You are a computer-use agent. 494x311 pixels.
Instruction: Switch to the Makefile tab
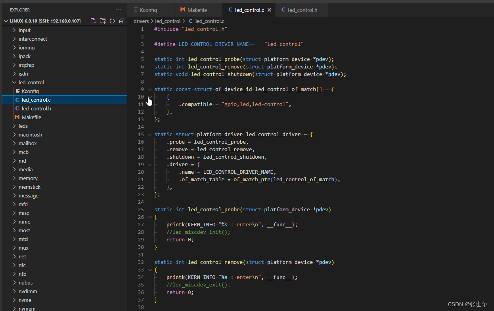(199, 10)
